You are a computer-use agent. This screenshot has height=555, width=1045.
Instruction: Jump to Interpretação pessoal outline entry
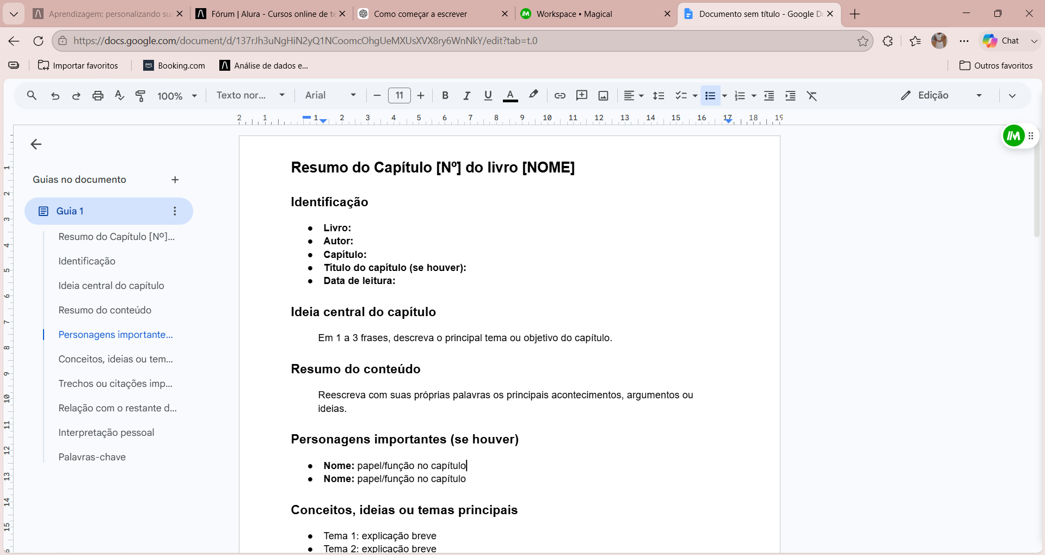pos(106,433)
